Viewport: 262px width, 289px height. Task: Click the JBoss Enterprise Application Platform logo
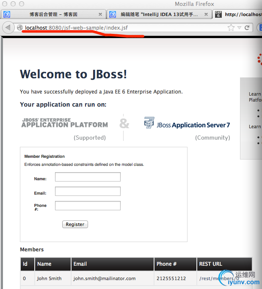64,123
